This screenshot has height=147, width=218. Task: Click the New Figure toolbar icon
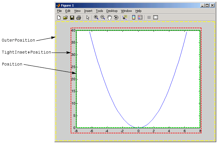coord(59,17)
